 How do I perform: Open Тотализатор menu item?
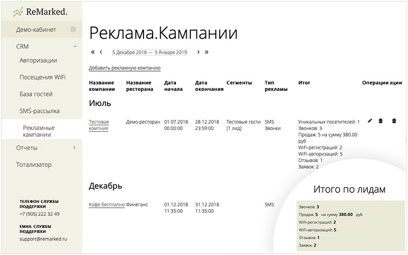[34, 165]
